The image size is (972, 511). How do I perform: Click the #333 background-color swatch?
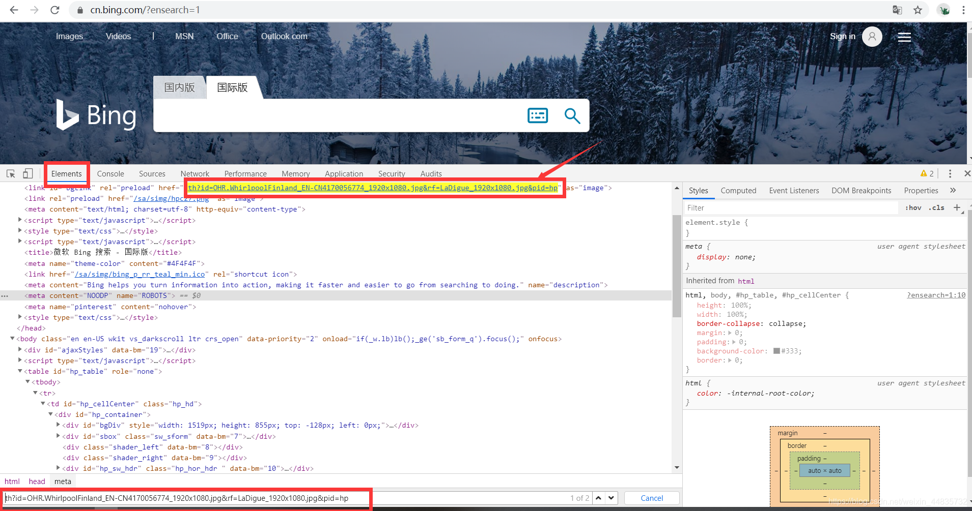coord(776,351)
